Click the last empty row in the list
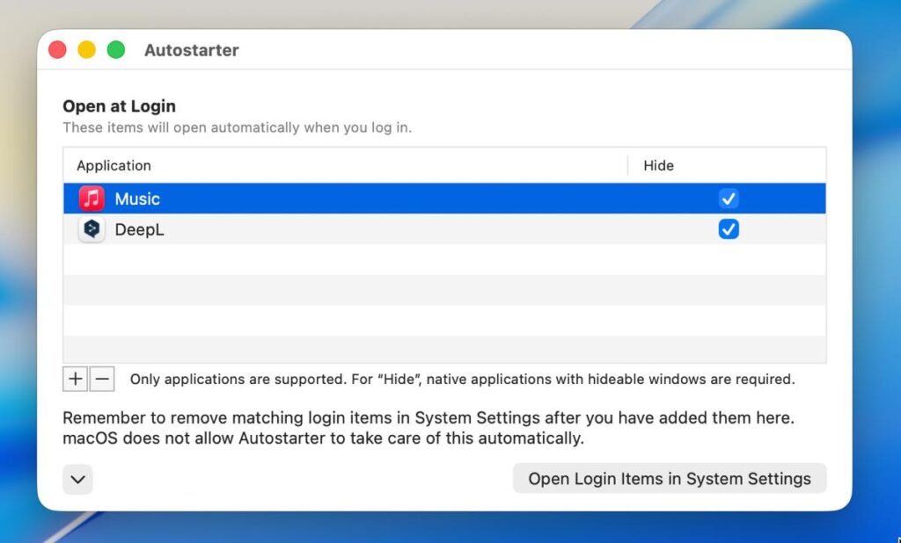The width and height of the screenshot is (901, 543). (x=444, y=349)
